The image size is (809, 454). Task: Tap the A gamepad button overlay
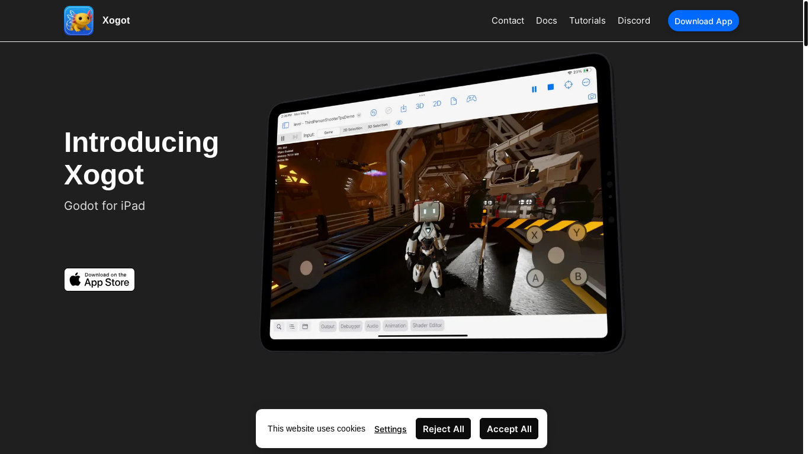tap(535, 278)
